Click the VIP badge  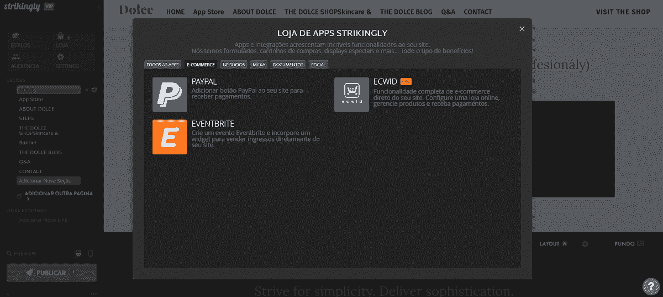pos(50,7)
